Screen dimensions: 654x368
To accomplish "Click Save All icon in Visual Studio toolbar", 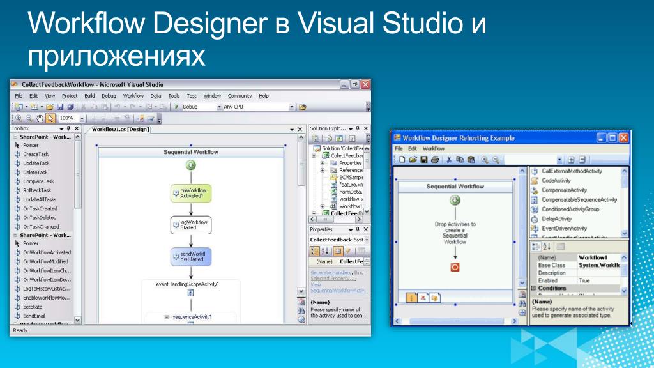I will [x=70, y=107].
